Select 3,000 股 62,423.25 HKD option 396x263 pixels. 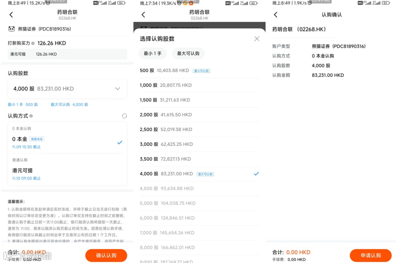tap(199, 144)
